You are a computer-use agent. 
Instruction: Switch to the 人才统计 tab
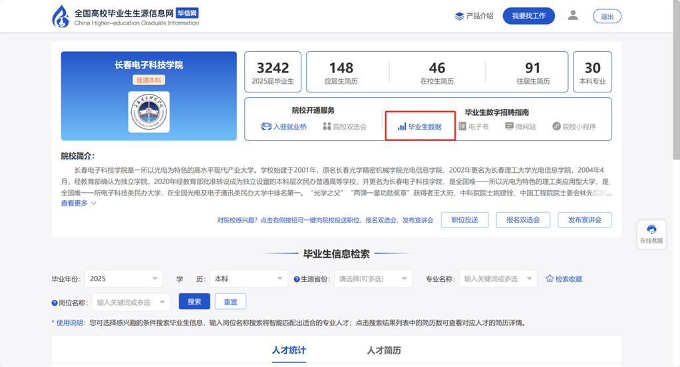[289, 350]
